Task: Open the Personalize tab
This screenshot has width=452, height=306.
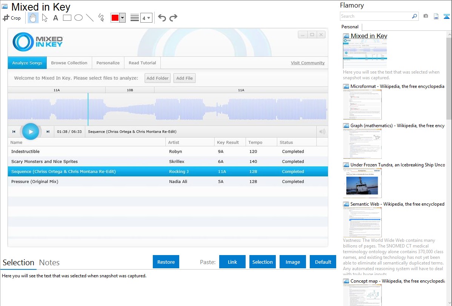Action: pyautogui.click(x=108, y=63)
